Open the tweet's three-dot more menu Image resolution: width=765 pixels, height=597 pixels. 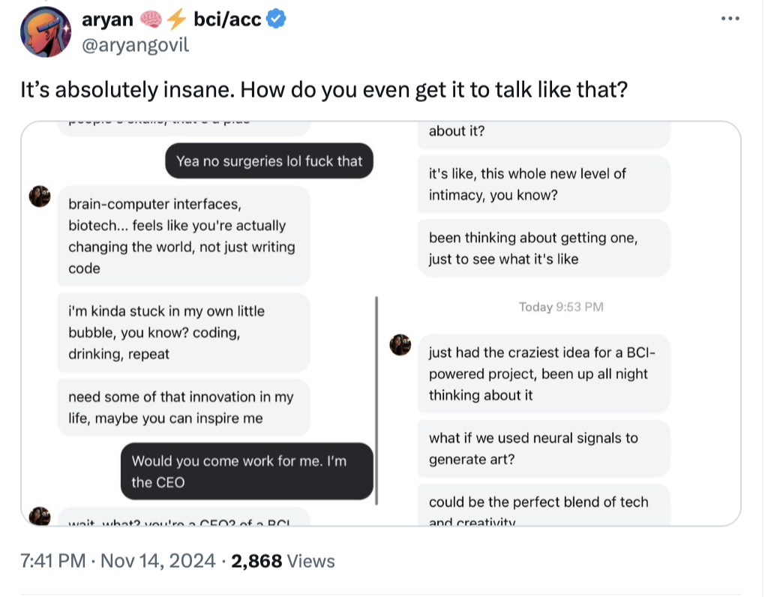pos(730,19)
